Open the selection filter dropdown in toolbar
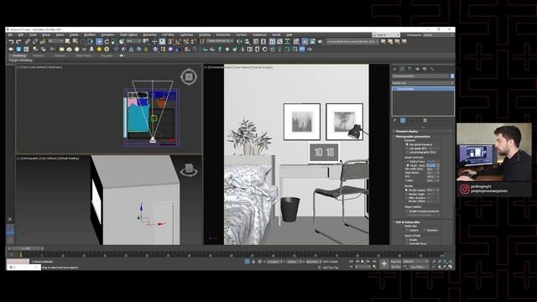This screenshot has height=302, width=537. (x=56, y=41)
